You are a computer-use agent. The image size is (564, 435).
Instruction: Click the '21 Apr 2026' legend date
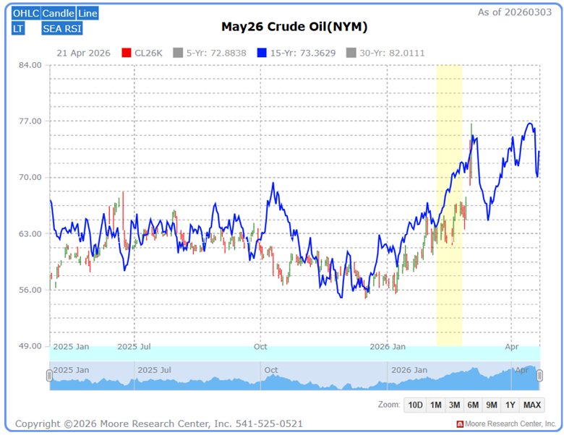pos(83,53)
